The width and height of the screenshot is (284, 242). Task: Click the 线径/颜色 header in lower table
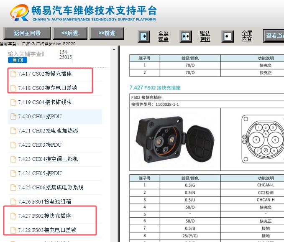click(190, 178)
